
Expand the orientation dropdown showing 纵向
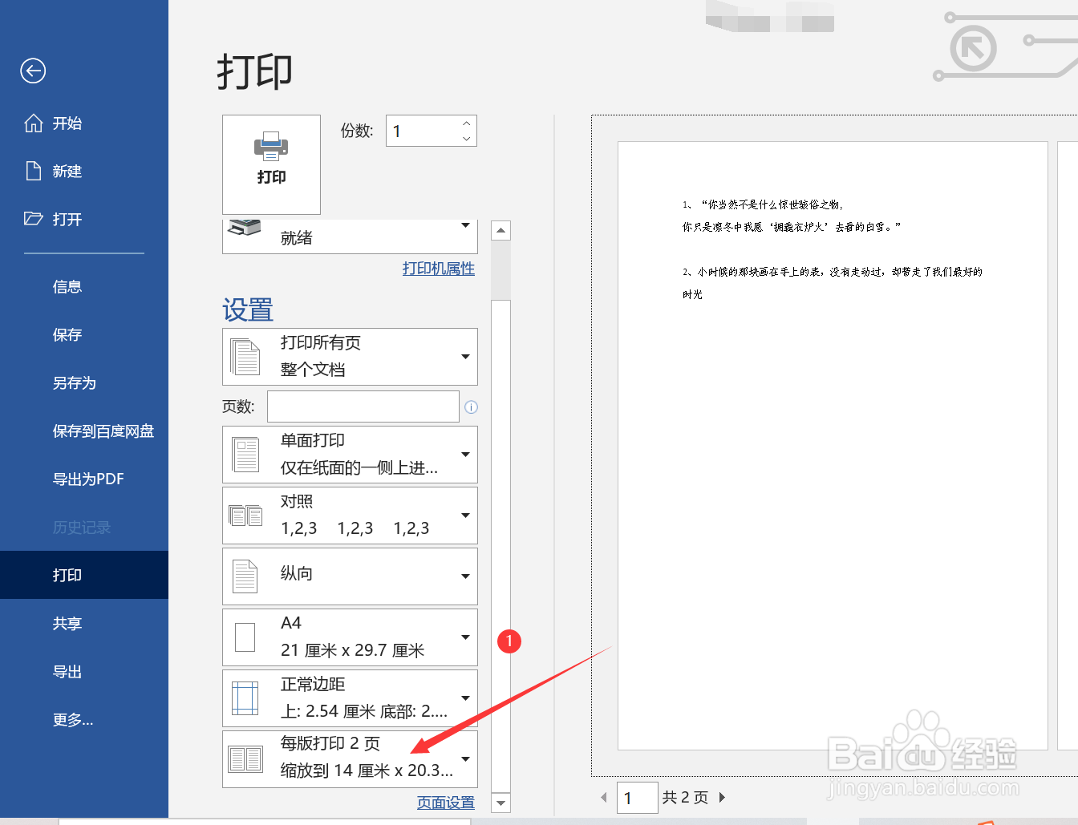465,576
